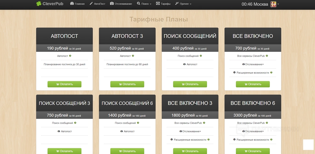This screenshot has width=315, height=154.
Task: Click the 00:46 Москва clock text
Action: pyautogui.click(x=255, y=4)
